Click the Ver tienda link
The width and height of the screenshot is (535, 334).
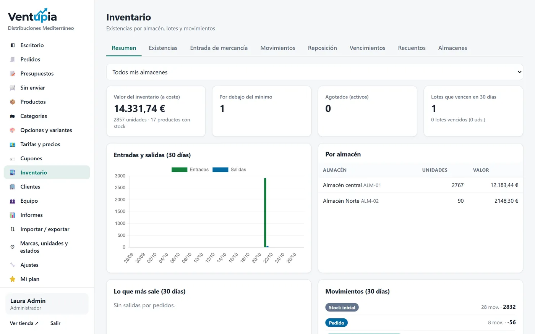point(24,323)
